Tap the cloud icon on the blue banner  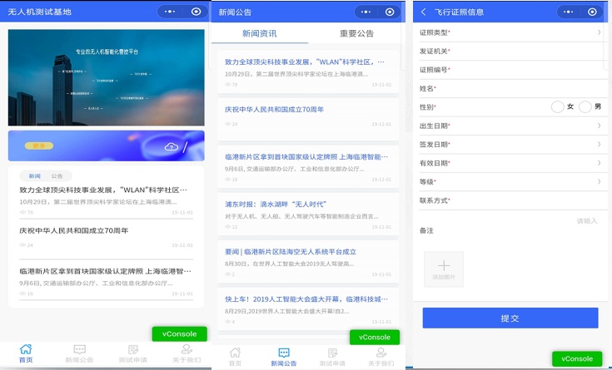pyautogui.click(x=171, y=146)
